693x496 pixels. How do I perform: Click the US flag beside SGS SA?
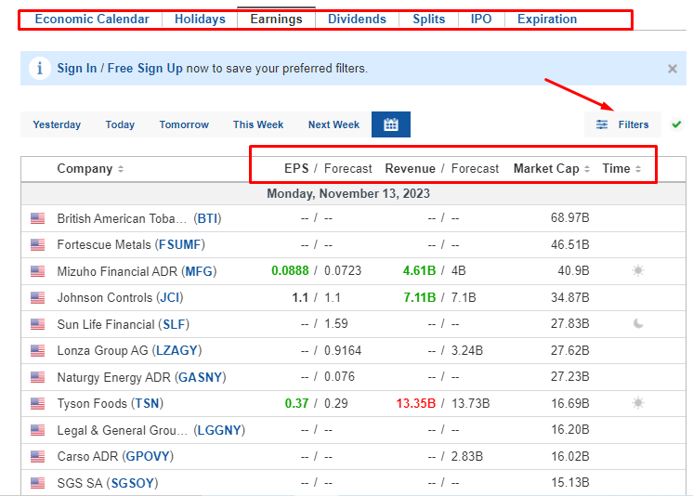[37, 483]
